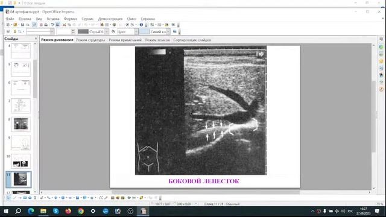Open the Вставка menu
The image size is (386, 217).
(x=53, y=19)
